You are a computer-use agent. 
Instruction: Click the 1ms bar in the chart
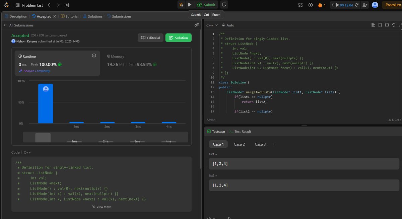pos(76,123)
